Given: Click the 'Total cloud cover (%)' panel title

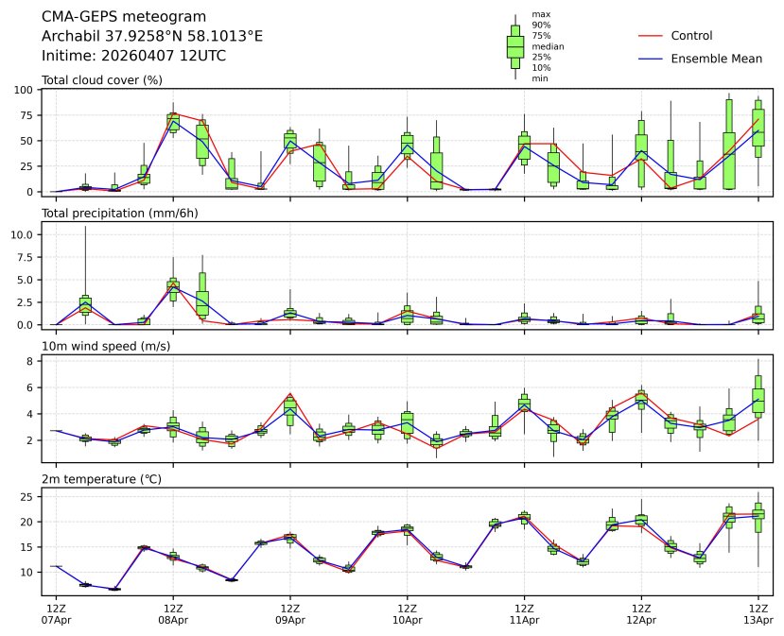Looking at the screenshot, I should coord(102,80).
